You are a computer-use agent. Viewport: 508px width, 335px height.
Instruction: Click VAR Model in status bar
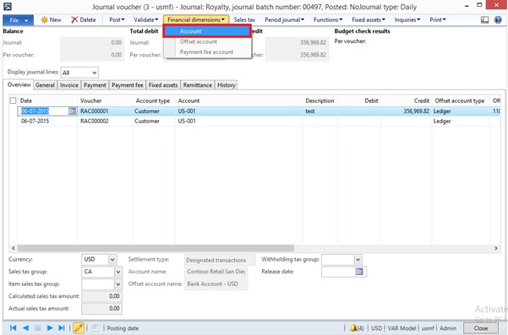point(401,328)
